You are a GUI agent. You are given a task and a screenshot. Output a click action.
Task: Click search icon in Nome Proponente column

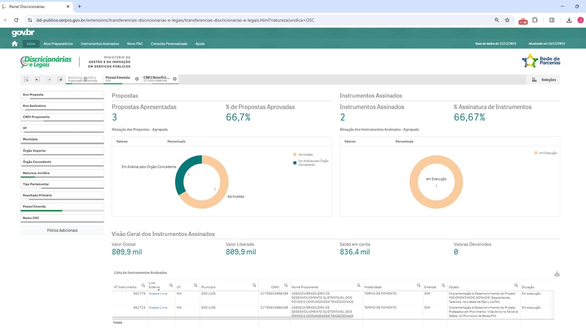(x=358, y=285)
